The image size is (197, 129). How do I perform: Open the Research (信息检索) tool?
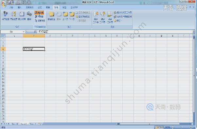[13, 16]
